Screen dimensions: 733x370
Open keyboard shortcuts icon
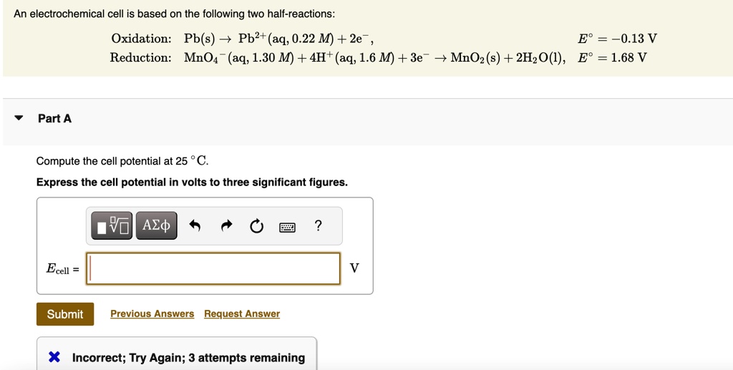point(288,227)
